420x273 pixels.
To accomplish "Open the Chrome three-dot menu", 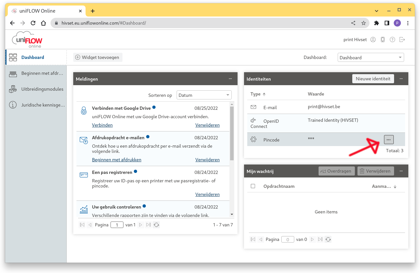I will click(408, 23).
